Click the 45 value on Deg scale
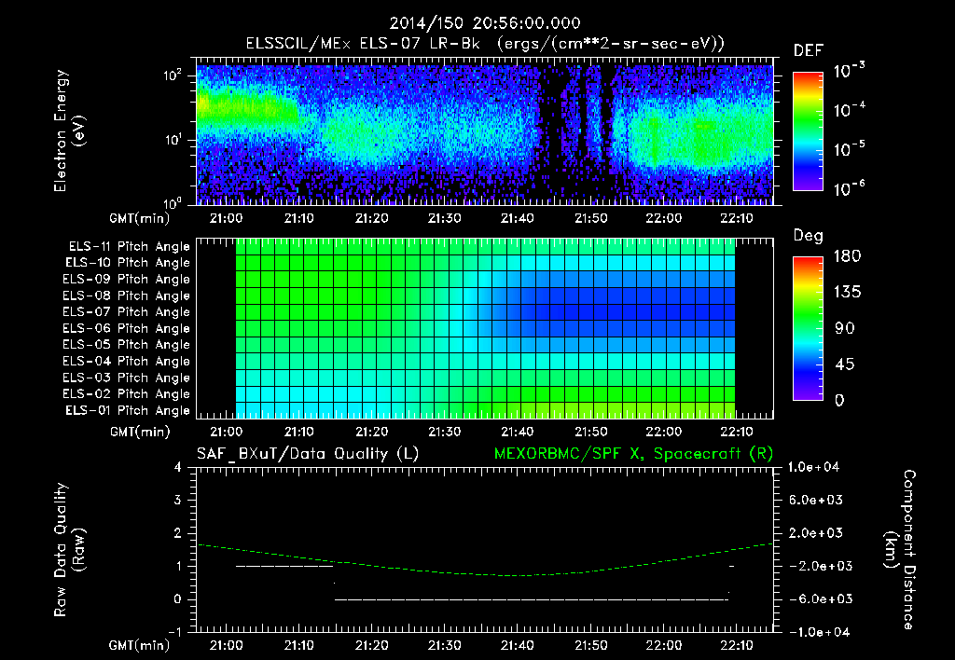 pos(845,364)
